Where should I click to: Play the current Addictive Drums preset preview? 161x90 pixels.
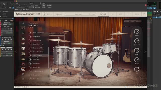44,14
